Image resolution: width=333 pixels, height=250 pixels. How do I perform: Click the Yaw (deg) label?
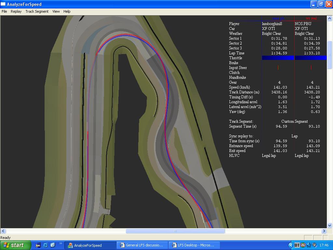click(x=237, y=112)
